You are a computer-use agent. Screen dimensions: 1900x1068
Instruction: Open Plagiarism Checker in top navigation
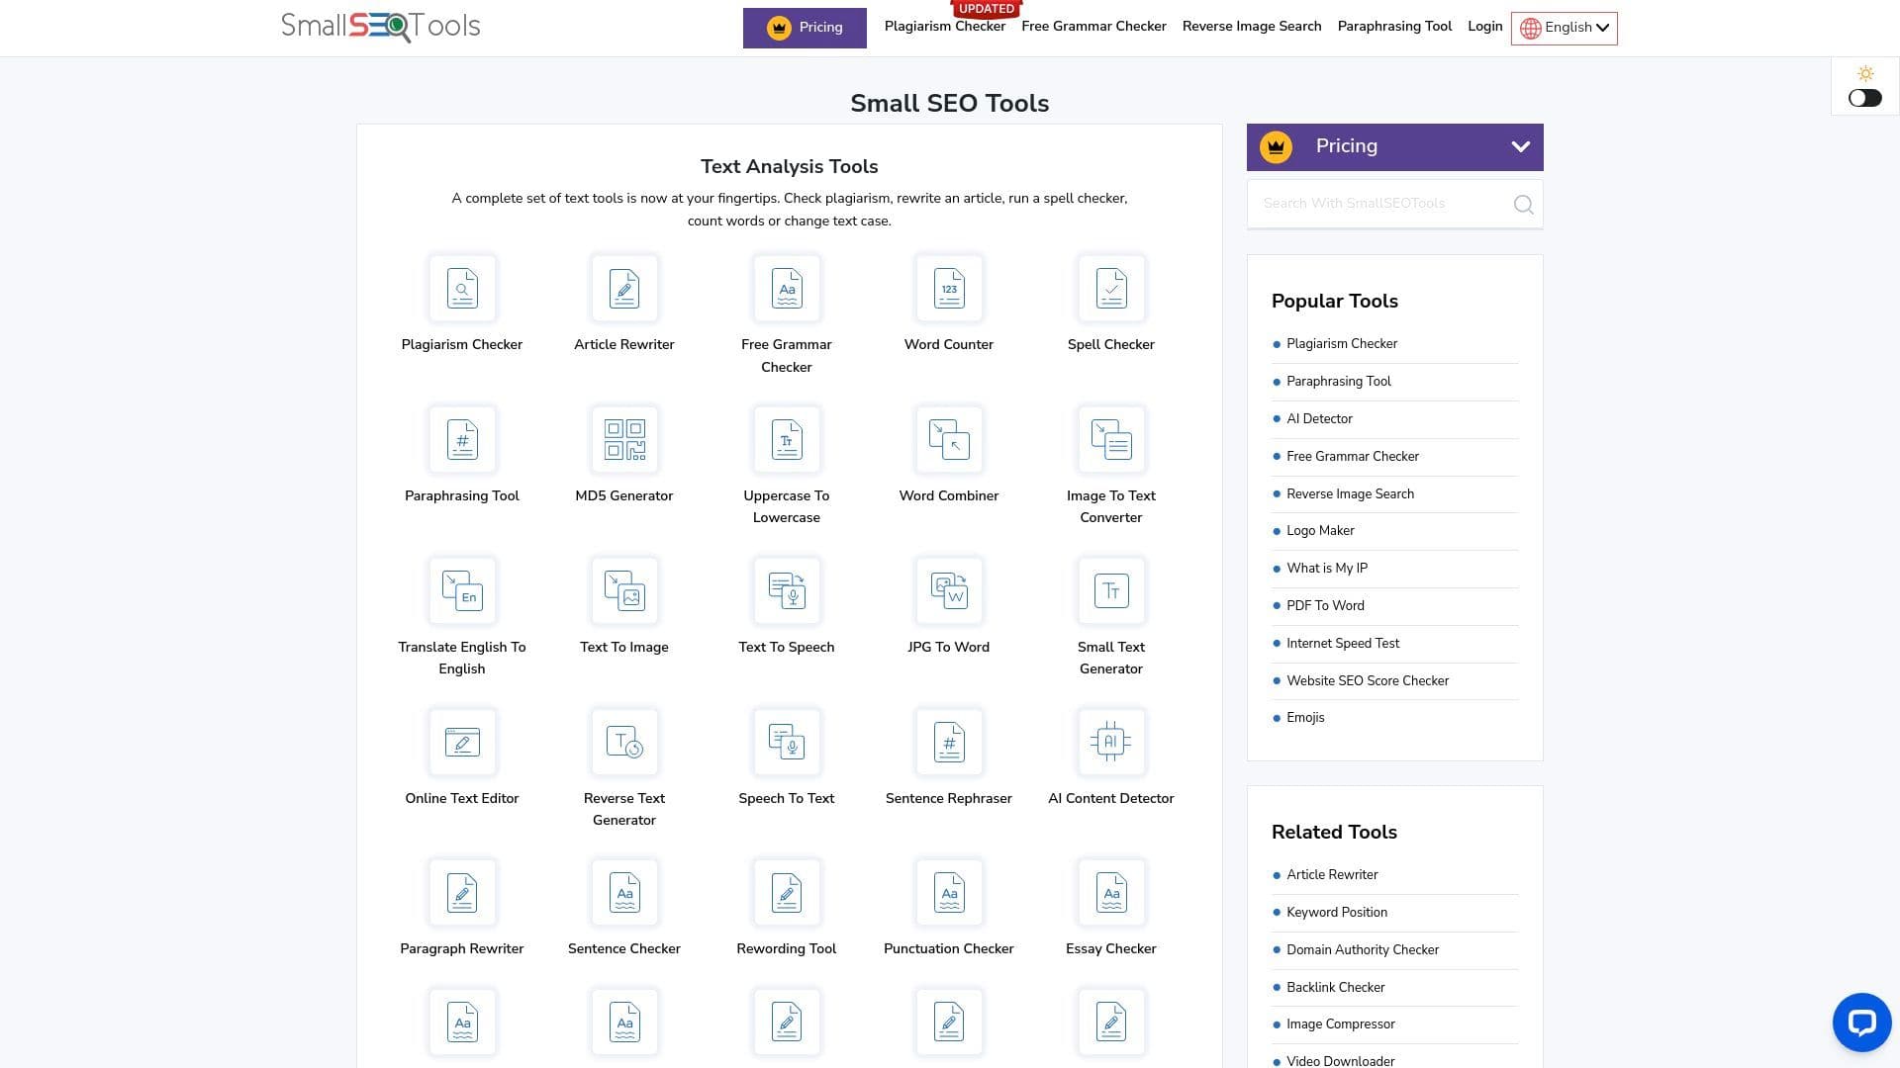944,27
